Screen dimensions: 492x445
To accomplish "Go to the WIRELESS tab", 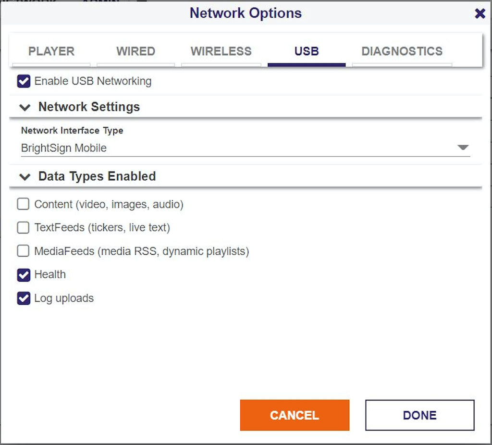I will point(221,51).
